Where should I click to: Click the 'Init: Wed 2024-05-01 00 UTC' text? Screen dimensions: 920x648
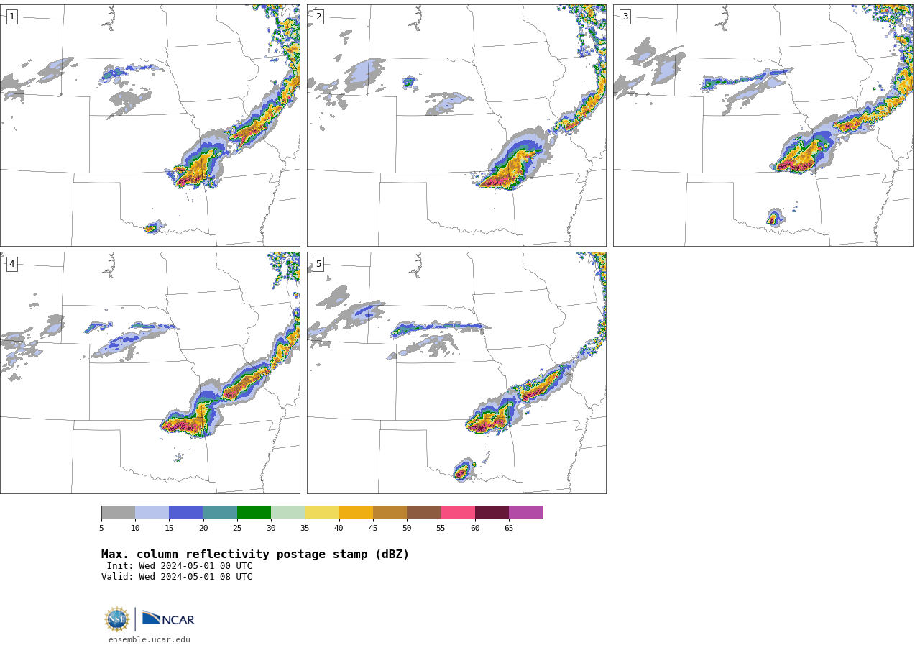pyautogui.click(x=180, y=566)
